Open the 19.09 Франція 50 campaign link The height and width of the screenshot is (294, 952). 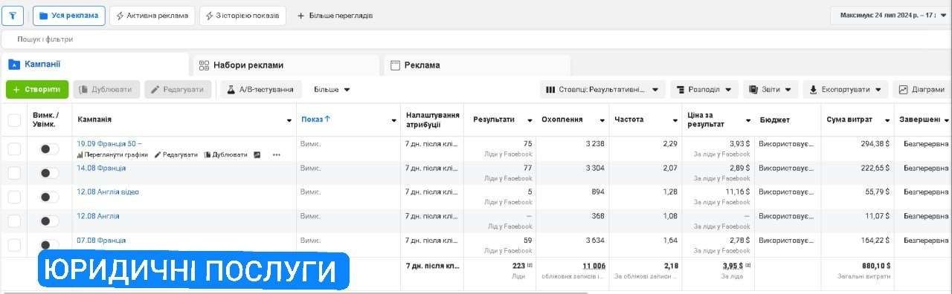point(109,143)
